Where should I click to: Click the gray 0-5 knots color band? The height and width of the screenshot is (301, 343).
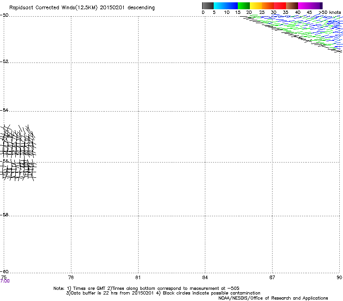[x=208, y=6]
